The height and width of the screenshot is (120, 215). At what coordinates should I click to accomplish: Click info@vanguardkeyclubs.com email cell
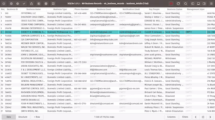(x=104, y=40)
